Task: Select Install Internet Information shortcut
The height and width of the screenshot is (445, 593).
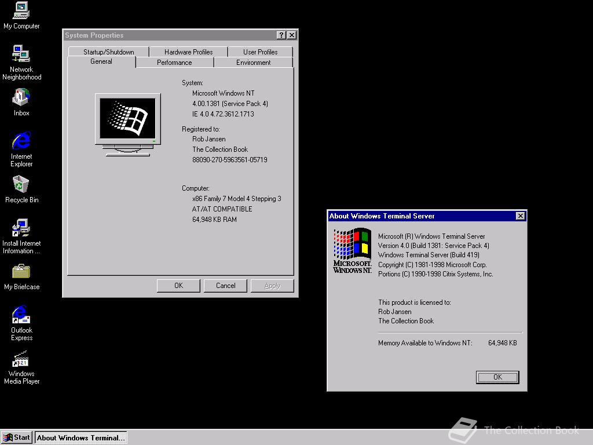Action: coord(21,236)
